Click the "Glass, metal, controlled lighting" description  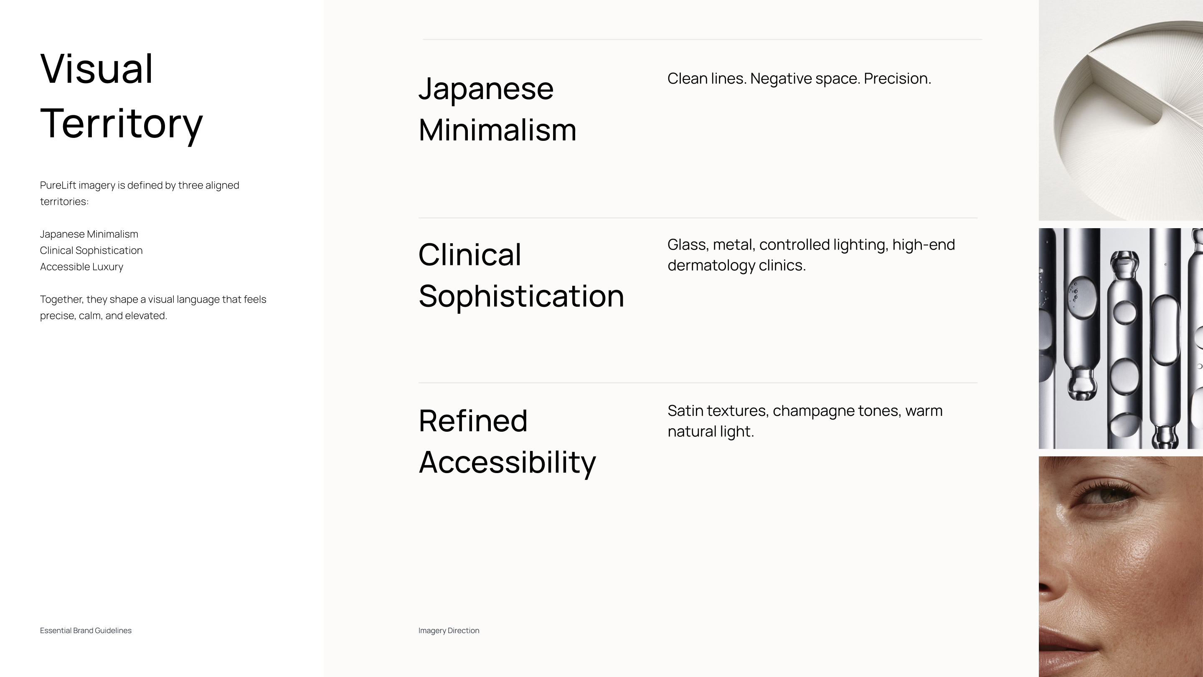(x=811, y=255)
